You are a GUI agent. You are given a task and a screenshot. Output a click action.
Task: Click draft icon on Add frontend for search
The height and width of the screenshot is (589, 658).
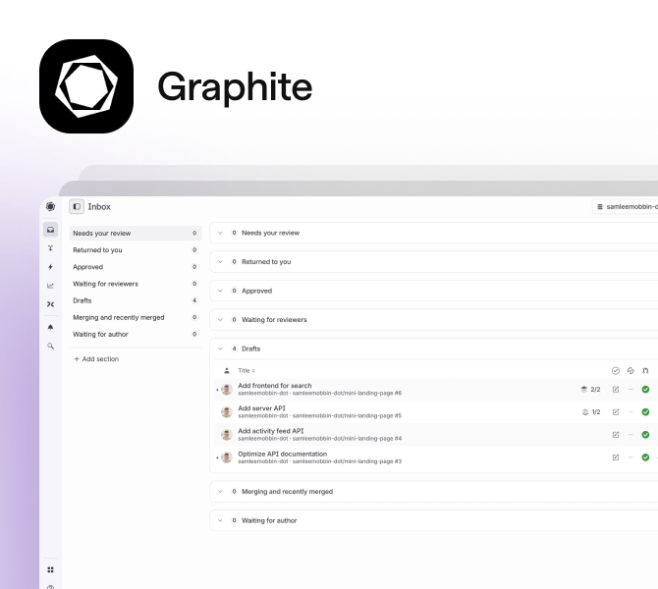pos(616,390)
